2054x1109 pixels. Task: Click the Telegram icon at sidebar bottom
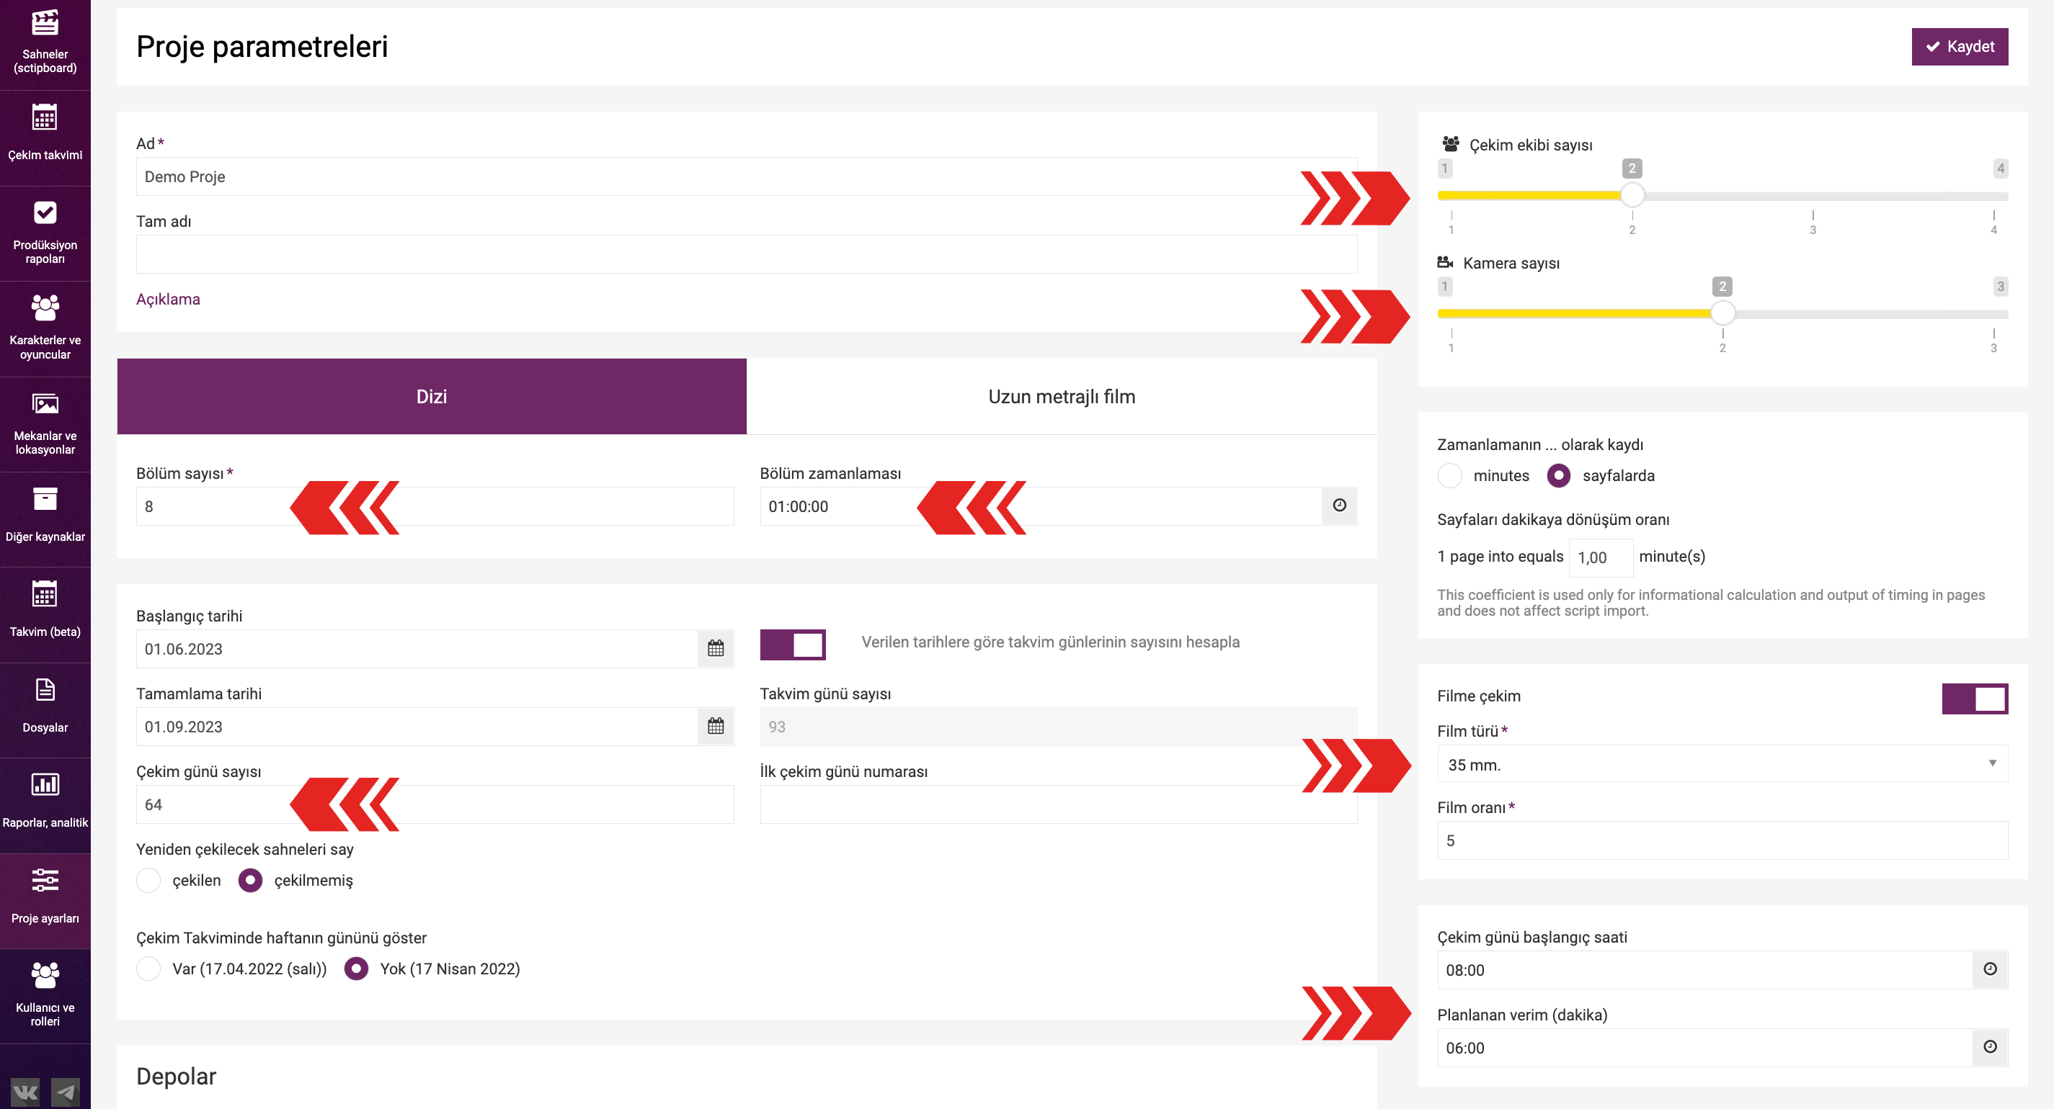[66, 1092]
